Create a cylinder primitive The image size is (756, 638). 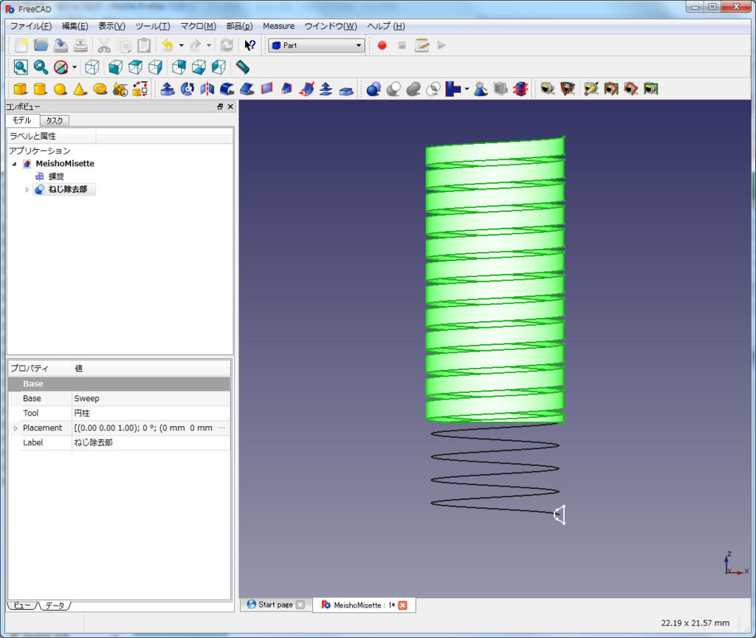tap(41, 89)
